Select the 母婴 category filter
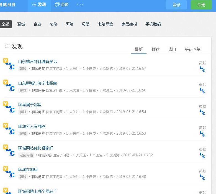This screenshot has height=194, width=216. tap(86, 24)
